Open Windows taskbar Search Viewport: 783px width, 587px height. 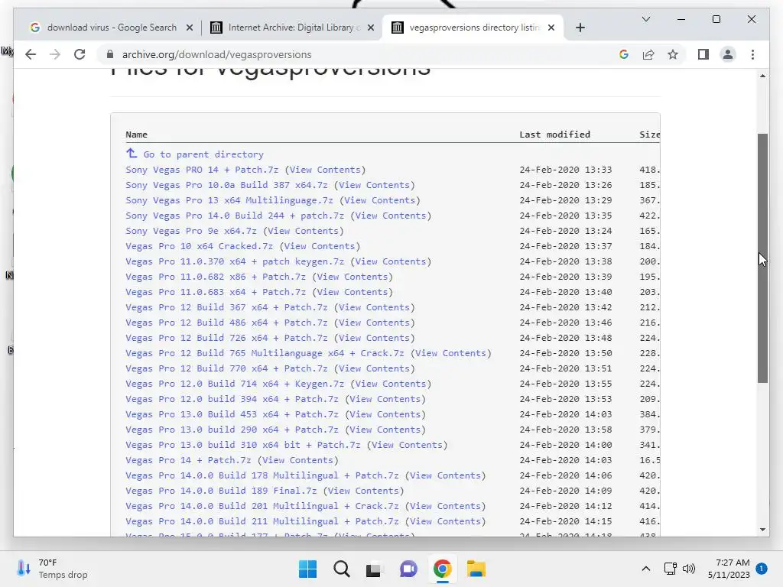click(x=342, y=569)
